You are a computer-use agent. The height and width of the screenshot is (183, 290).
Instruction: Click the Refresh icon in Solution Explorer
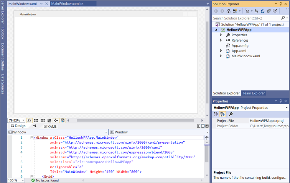(x=263, y=11)
